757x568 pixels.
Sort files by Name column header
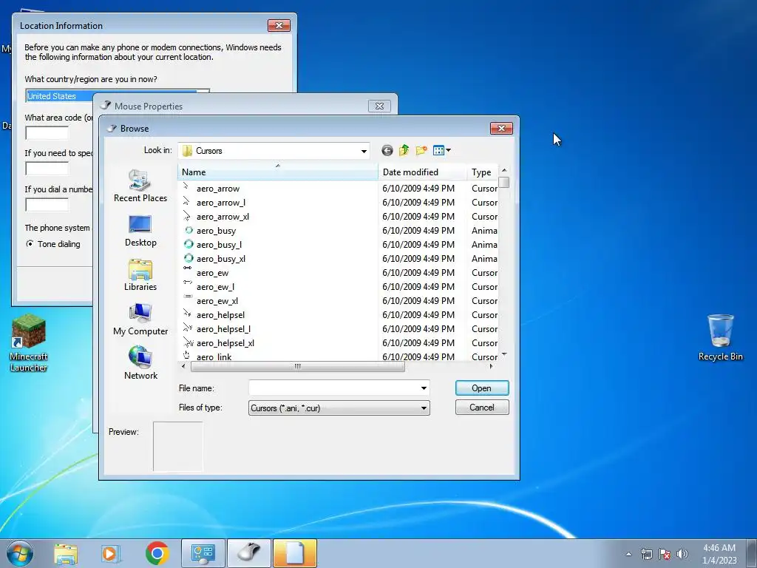coord(278,172)
